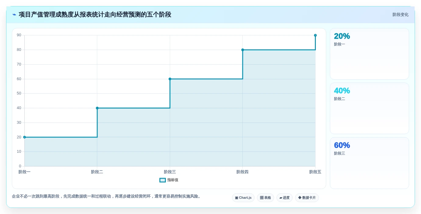Toggle the 指标值 legend item
Image resolution: width=421 pixels, height=214 pixels.
tap(169, 180)
